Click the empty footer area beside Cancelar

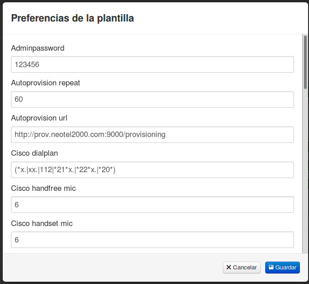click(x=114, y=268)
